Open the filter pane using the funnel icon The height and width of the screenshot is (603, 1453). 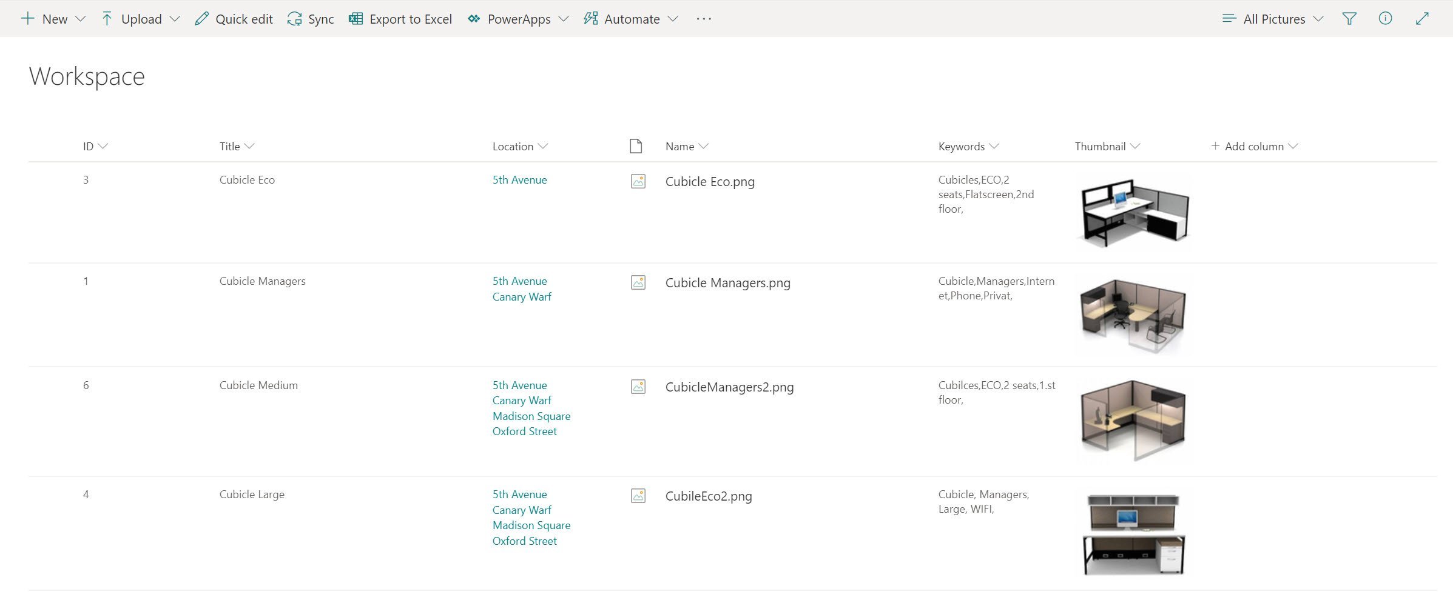click(x=1348, y=19)
